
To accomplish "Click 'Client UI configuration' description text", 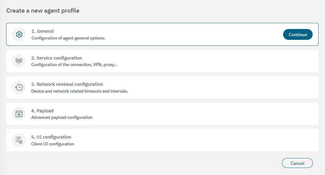I will 53,144.
